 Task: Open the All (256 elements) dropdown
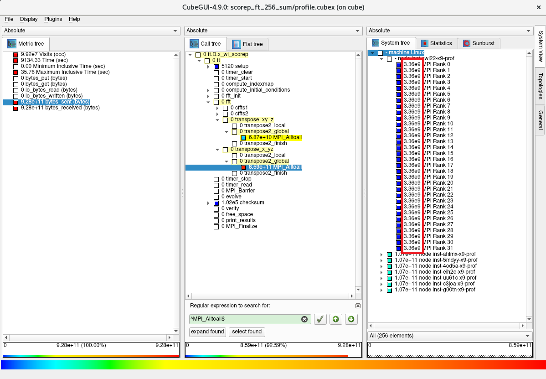pyautogui.click(x=449, y=336)
